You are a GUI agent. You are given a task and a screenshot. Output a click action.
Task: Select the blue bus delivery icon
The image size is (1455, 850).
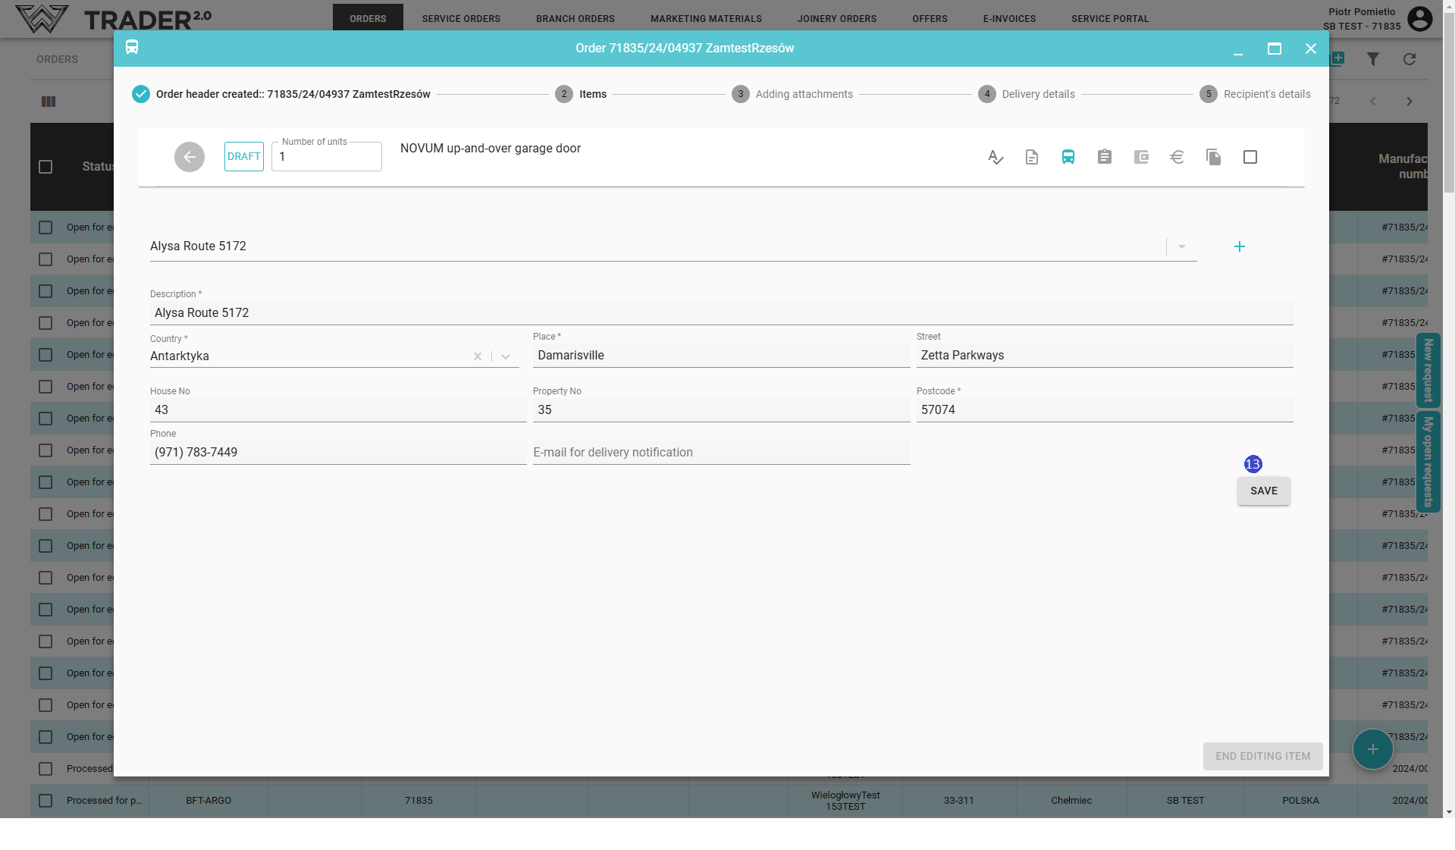pos(1068,157)
